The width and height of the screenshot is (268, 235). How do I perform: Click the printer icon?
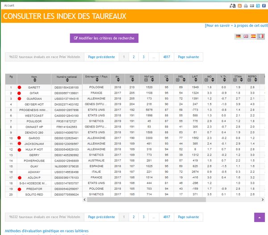pyautogui.click(x=246, y=5)
